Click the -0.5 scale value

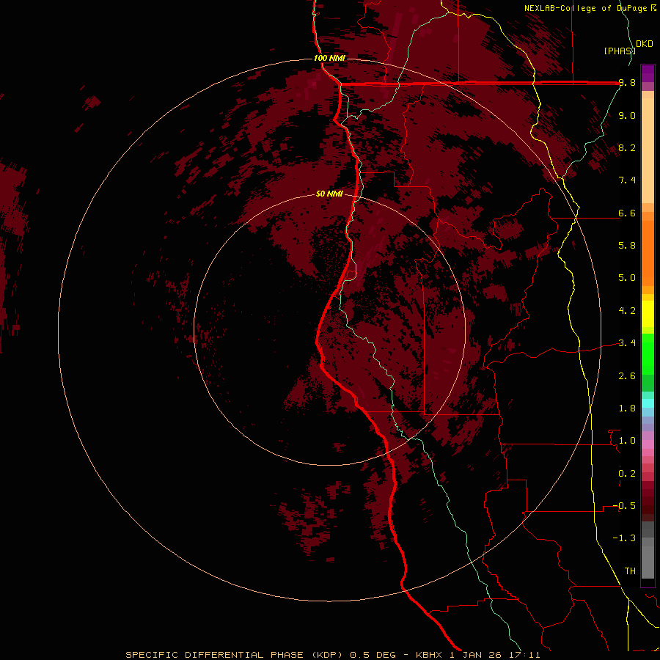(x=625, y=506)
